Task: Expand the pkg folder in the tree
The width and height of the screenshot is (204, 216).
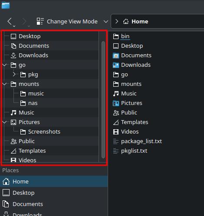Action: 14,74
